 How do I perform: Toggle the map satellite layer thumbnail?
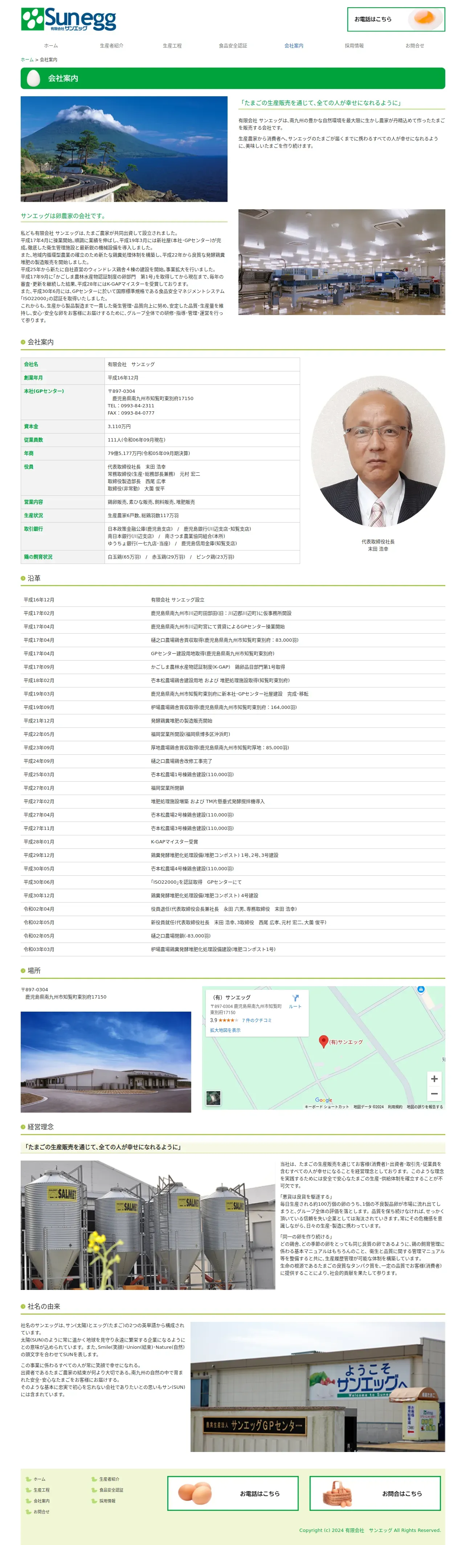tap(213, 1098)
